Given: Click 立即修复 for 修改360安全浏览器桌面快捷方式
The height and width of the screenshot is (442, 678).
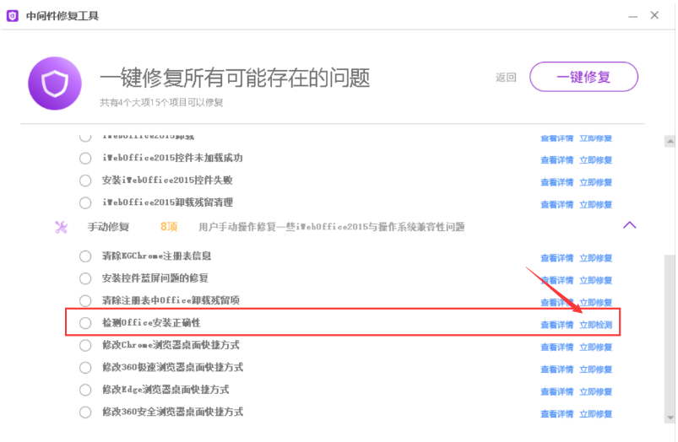Looking at the screenshot, I should coord(595,413).
